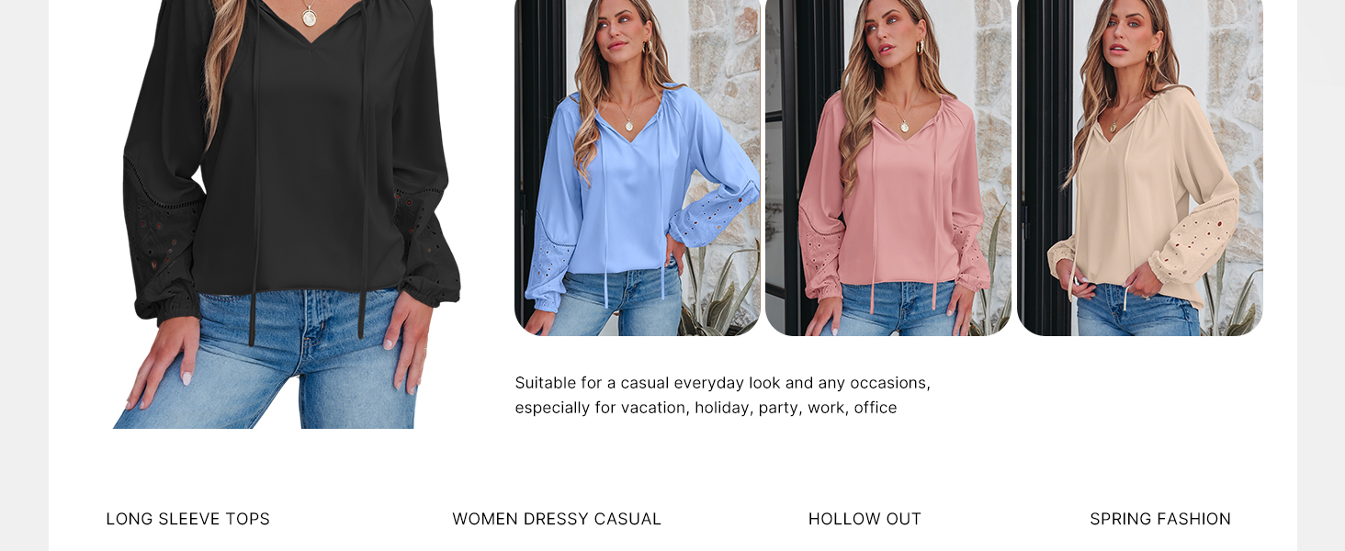
Task: Open the pink blouse model photo
Action: [x=888, y=167]
